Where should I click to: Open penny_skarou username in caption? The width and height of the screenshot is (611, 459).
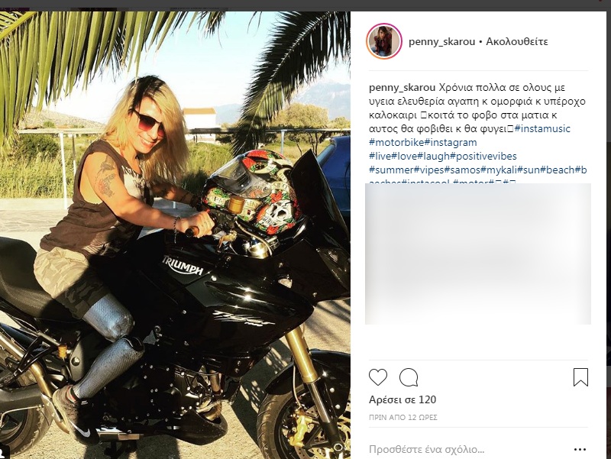402,88
